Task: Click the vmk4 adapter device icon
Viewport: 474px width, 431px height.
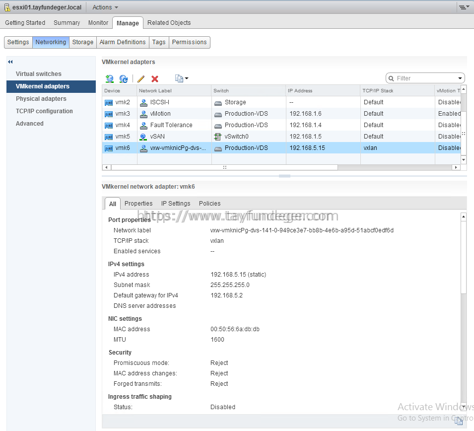Action: point(109,125)
